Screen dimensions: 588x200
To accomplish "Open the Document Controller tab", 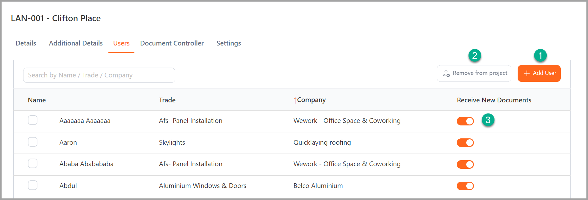I will pyautogui.click(x=172, y=43).
